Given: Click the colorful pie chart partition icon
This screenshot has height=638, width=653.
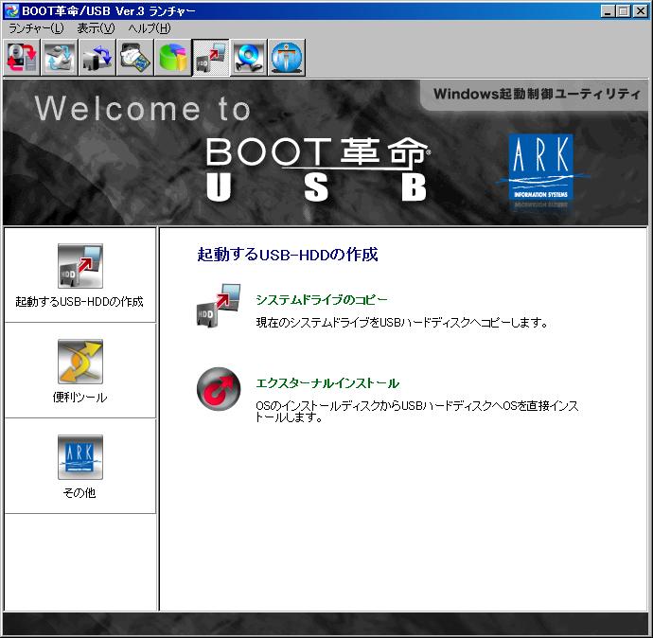Looking at the screenshot, I should (173, 58).
